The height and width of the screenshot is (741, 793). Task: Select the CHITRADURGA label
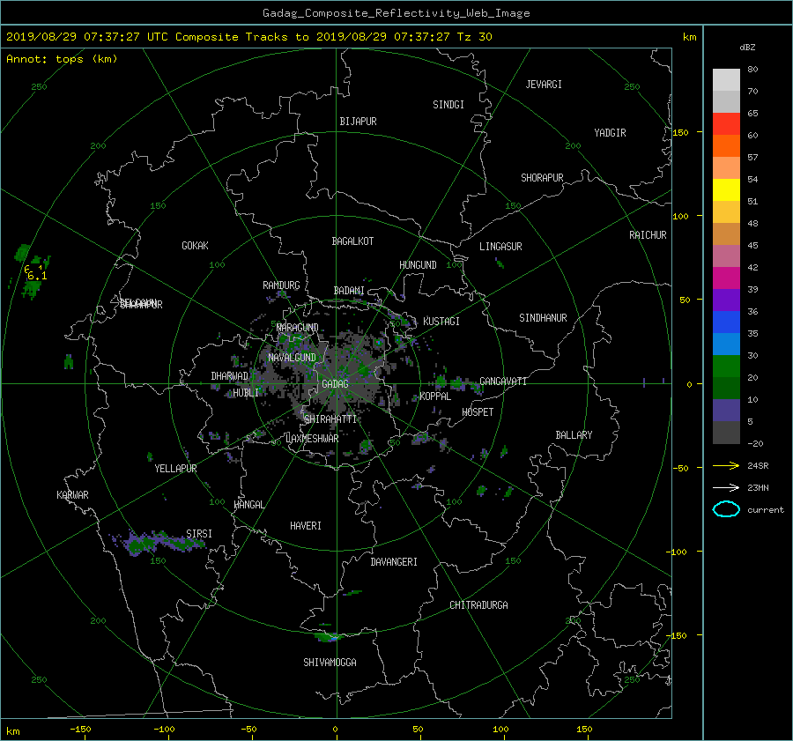coord(478,605)
